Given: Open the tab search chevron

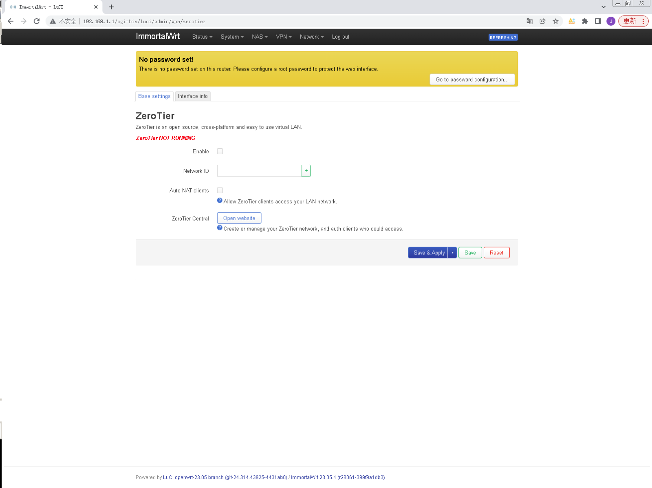Looking at the screenshot, I should click(604, 7).
